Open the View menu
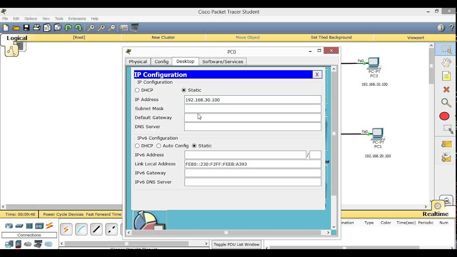The width and height of the screenshot is (457, 257). click(x=46, y=19)
